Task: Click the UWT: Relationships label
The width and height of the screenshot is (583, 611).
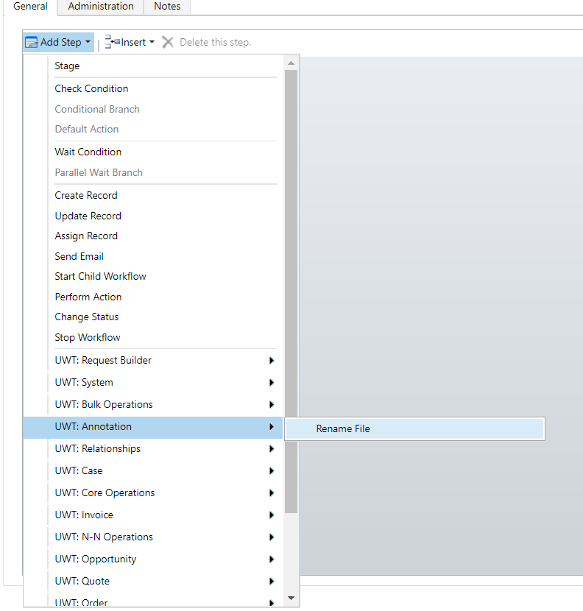Action: tap(97, 449)
